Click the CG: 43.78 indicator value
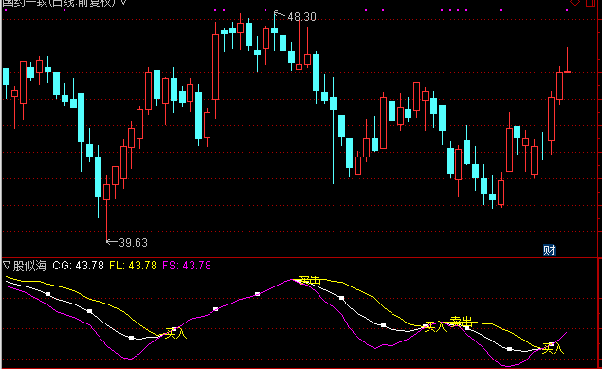The height and width of the screenshot is (369, 602). pyautogui.click(x=78, y=266)
